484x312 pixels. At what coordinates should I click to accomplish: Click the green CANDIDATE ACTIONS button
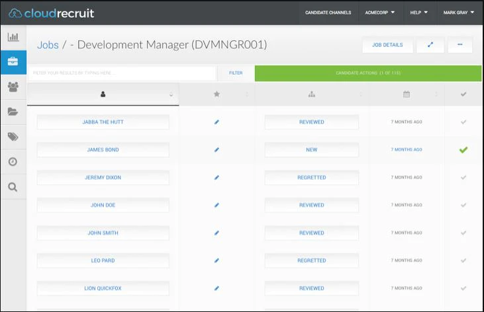pyautogui.click(x=368, y=73)
